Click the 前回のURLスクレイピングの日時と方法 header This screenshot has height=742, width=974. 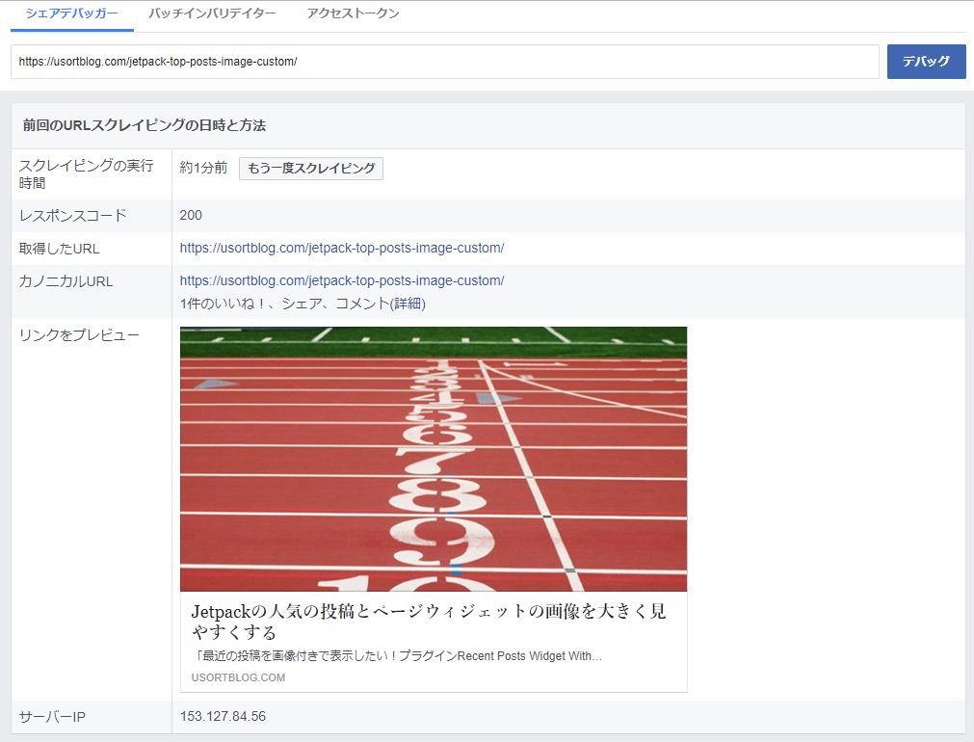point(145,125)
